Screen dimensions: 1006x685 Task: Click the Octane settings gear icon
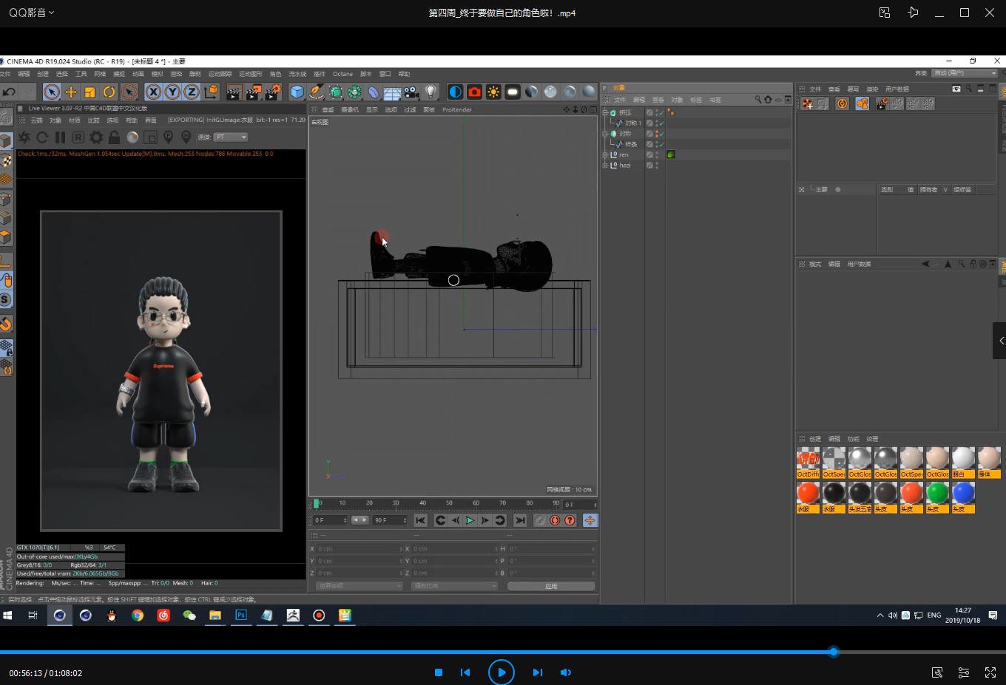point(96,137)
